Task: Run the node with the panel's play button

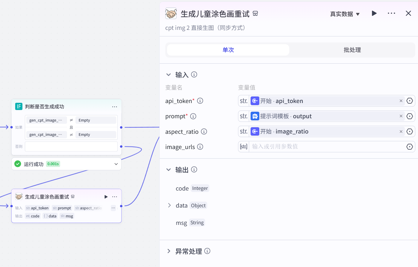Action: coord(374,13)
